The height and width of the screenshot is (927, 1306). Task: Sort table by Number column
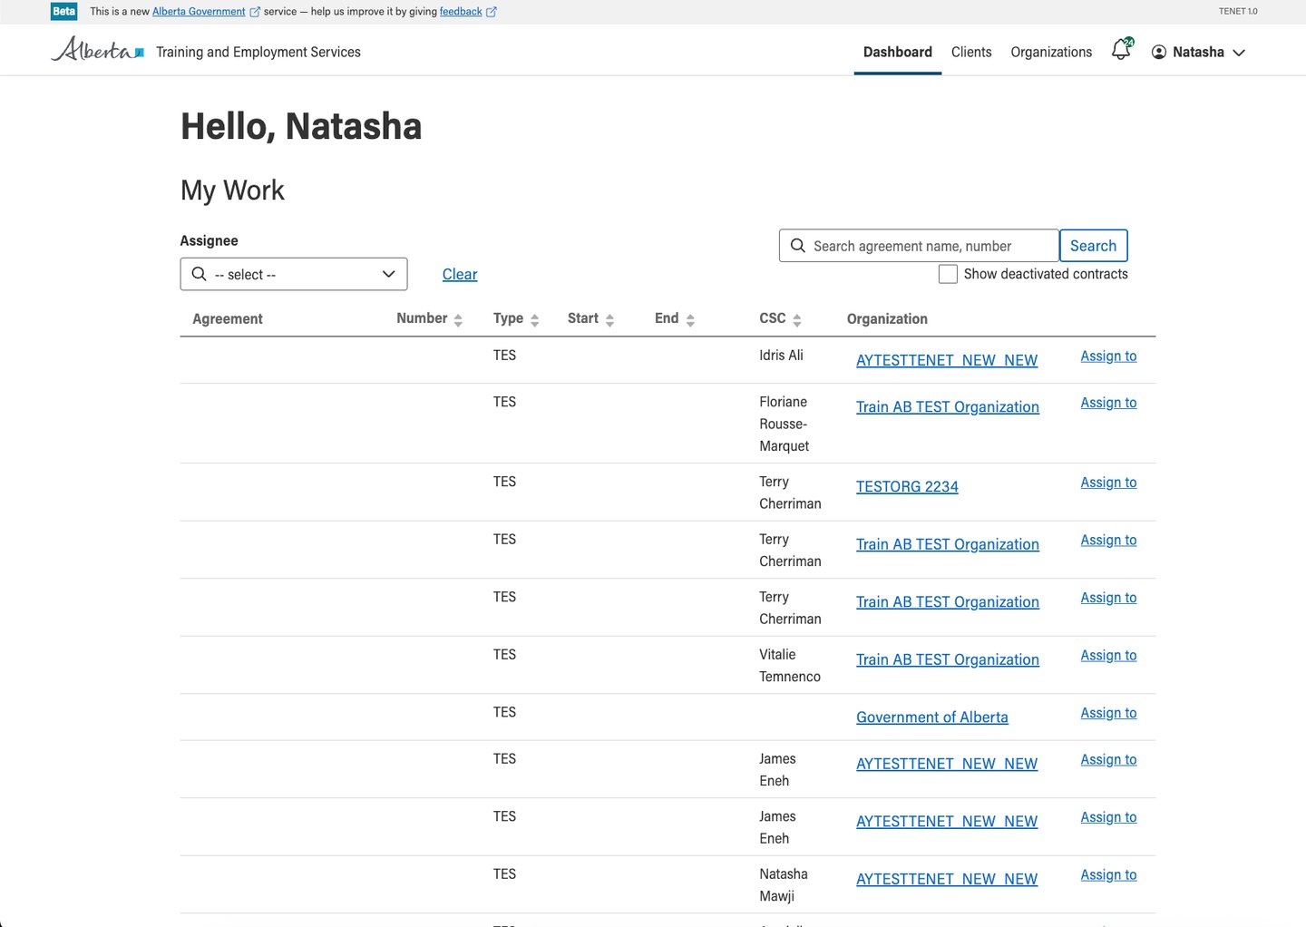click(x=458, y=319)
